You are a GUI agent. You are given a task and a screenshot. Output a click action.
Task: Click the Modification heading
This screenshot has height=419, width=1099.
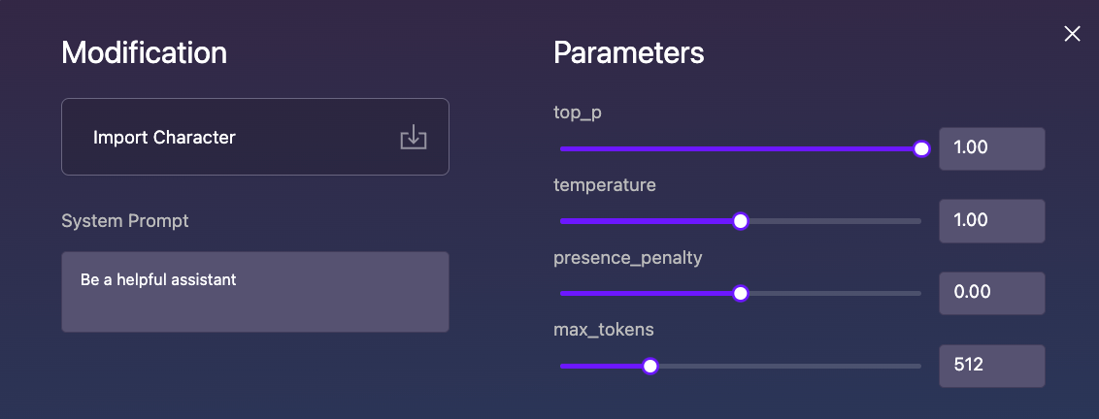point(144,52)
